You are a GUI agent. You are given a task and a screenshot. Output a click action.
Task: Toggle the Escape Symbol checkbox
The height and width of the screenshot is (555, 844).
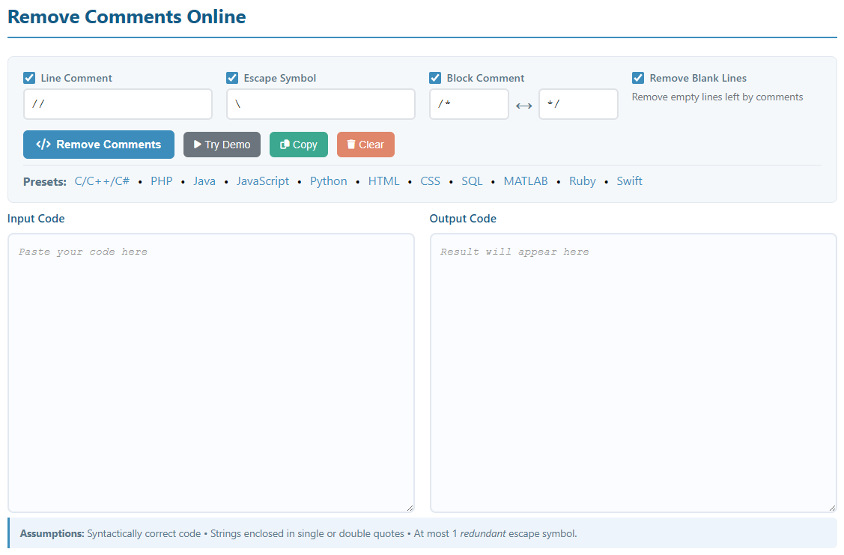(x=232, y=78)
